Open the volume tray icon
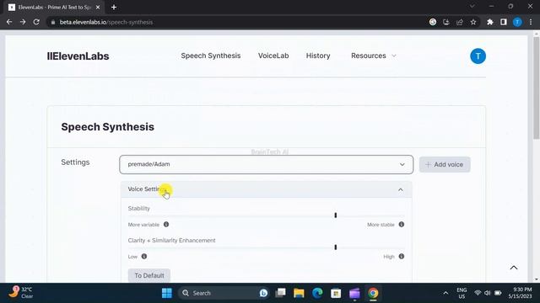The image size is (540, 303). [488, 293]
